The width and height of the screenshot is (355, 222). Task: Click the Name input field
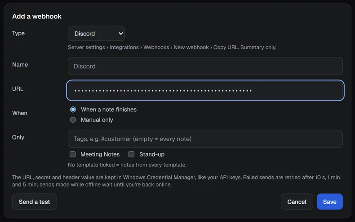tap(205, 66)
